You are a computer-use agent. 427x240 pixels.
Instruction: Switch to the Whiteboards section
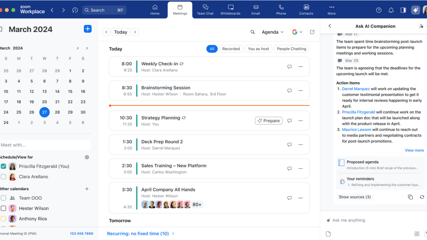[x=230, y=10]
